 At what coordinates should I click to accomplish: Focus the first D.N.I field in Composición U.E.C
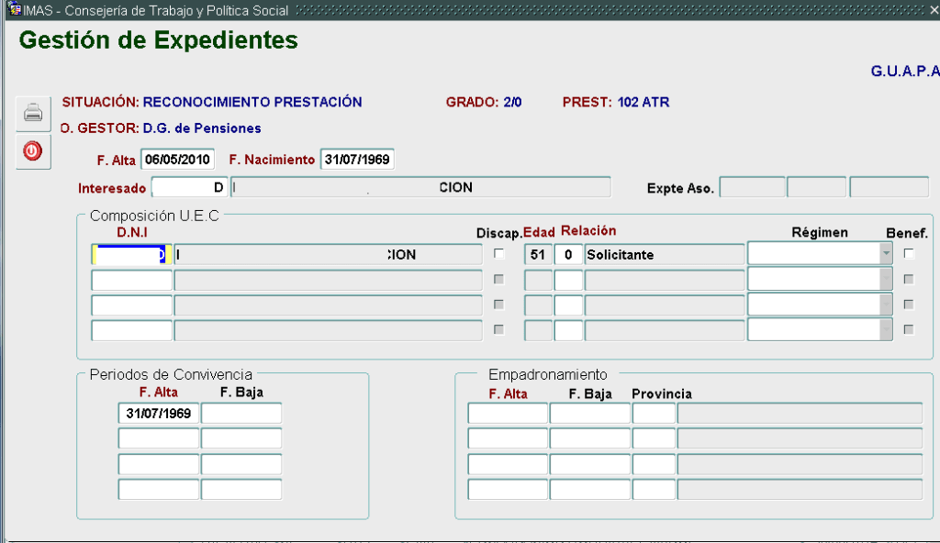[x=131, y=254]
